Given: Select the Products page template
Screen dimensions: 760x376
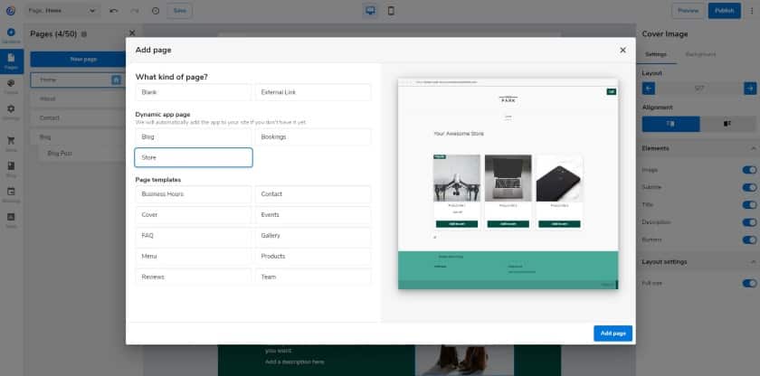Looking at the screenshot, I should click(313, 257).
